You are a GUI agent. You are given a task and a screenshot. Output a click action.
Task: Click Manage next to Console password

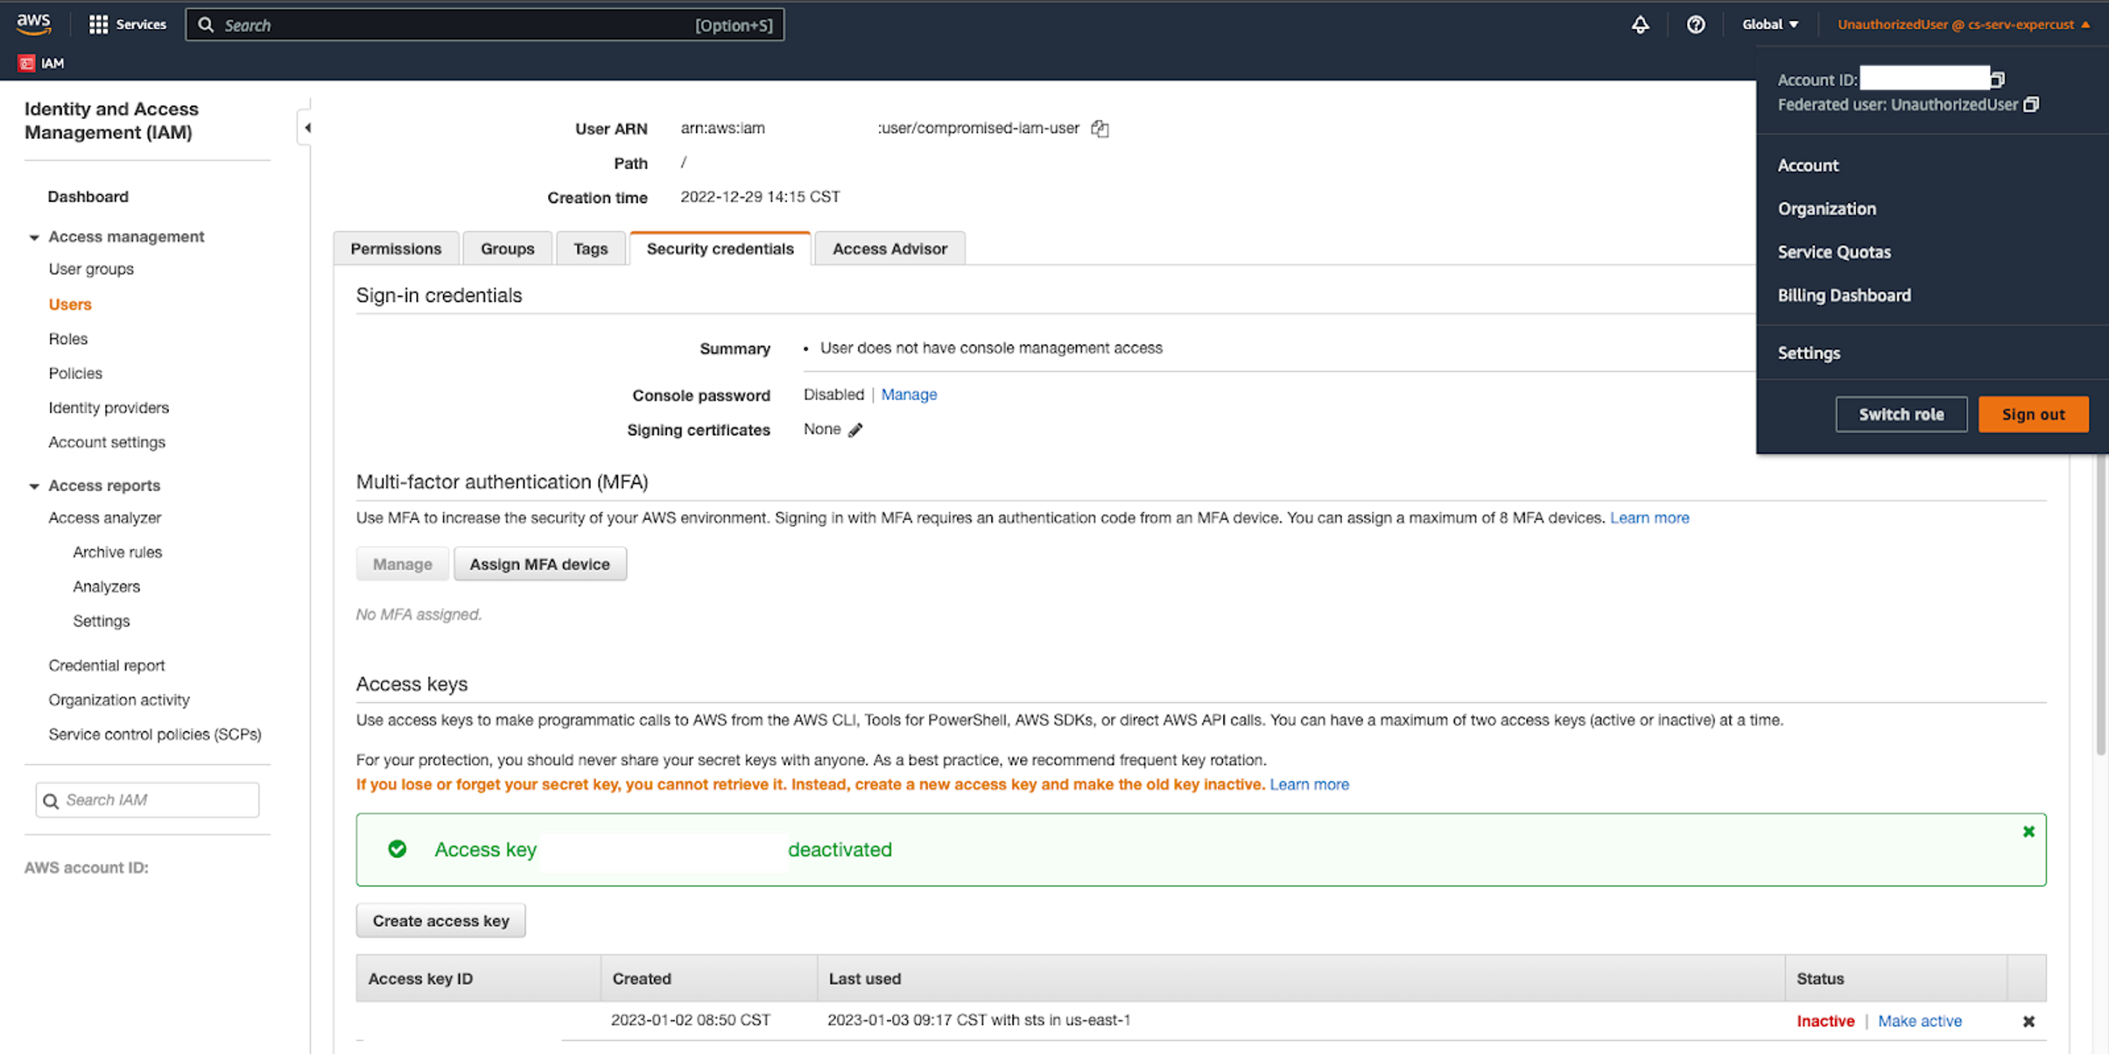909,394
